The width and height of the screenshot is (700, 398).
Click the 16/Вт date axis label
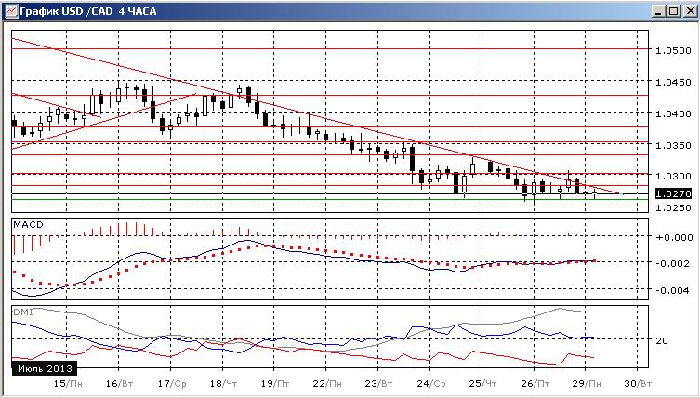120,384
